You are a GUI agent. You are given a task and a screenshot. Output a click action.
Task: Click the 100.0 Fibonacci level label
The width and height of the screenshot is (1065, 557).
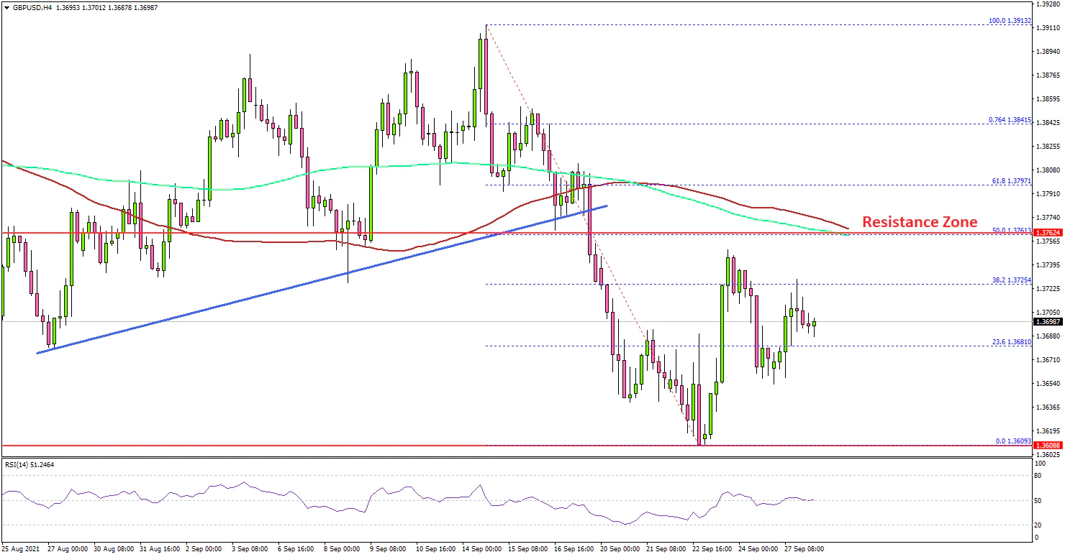point(1009,21)
